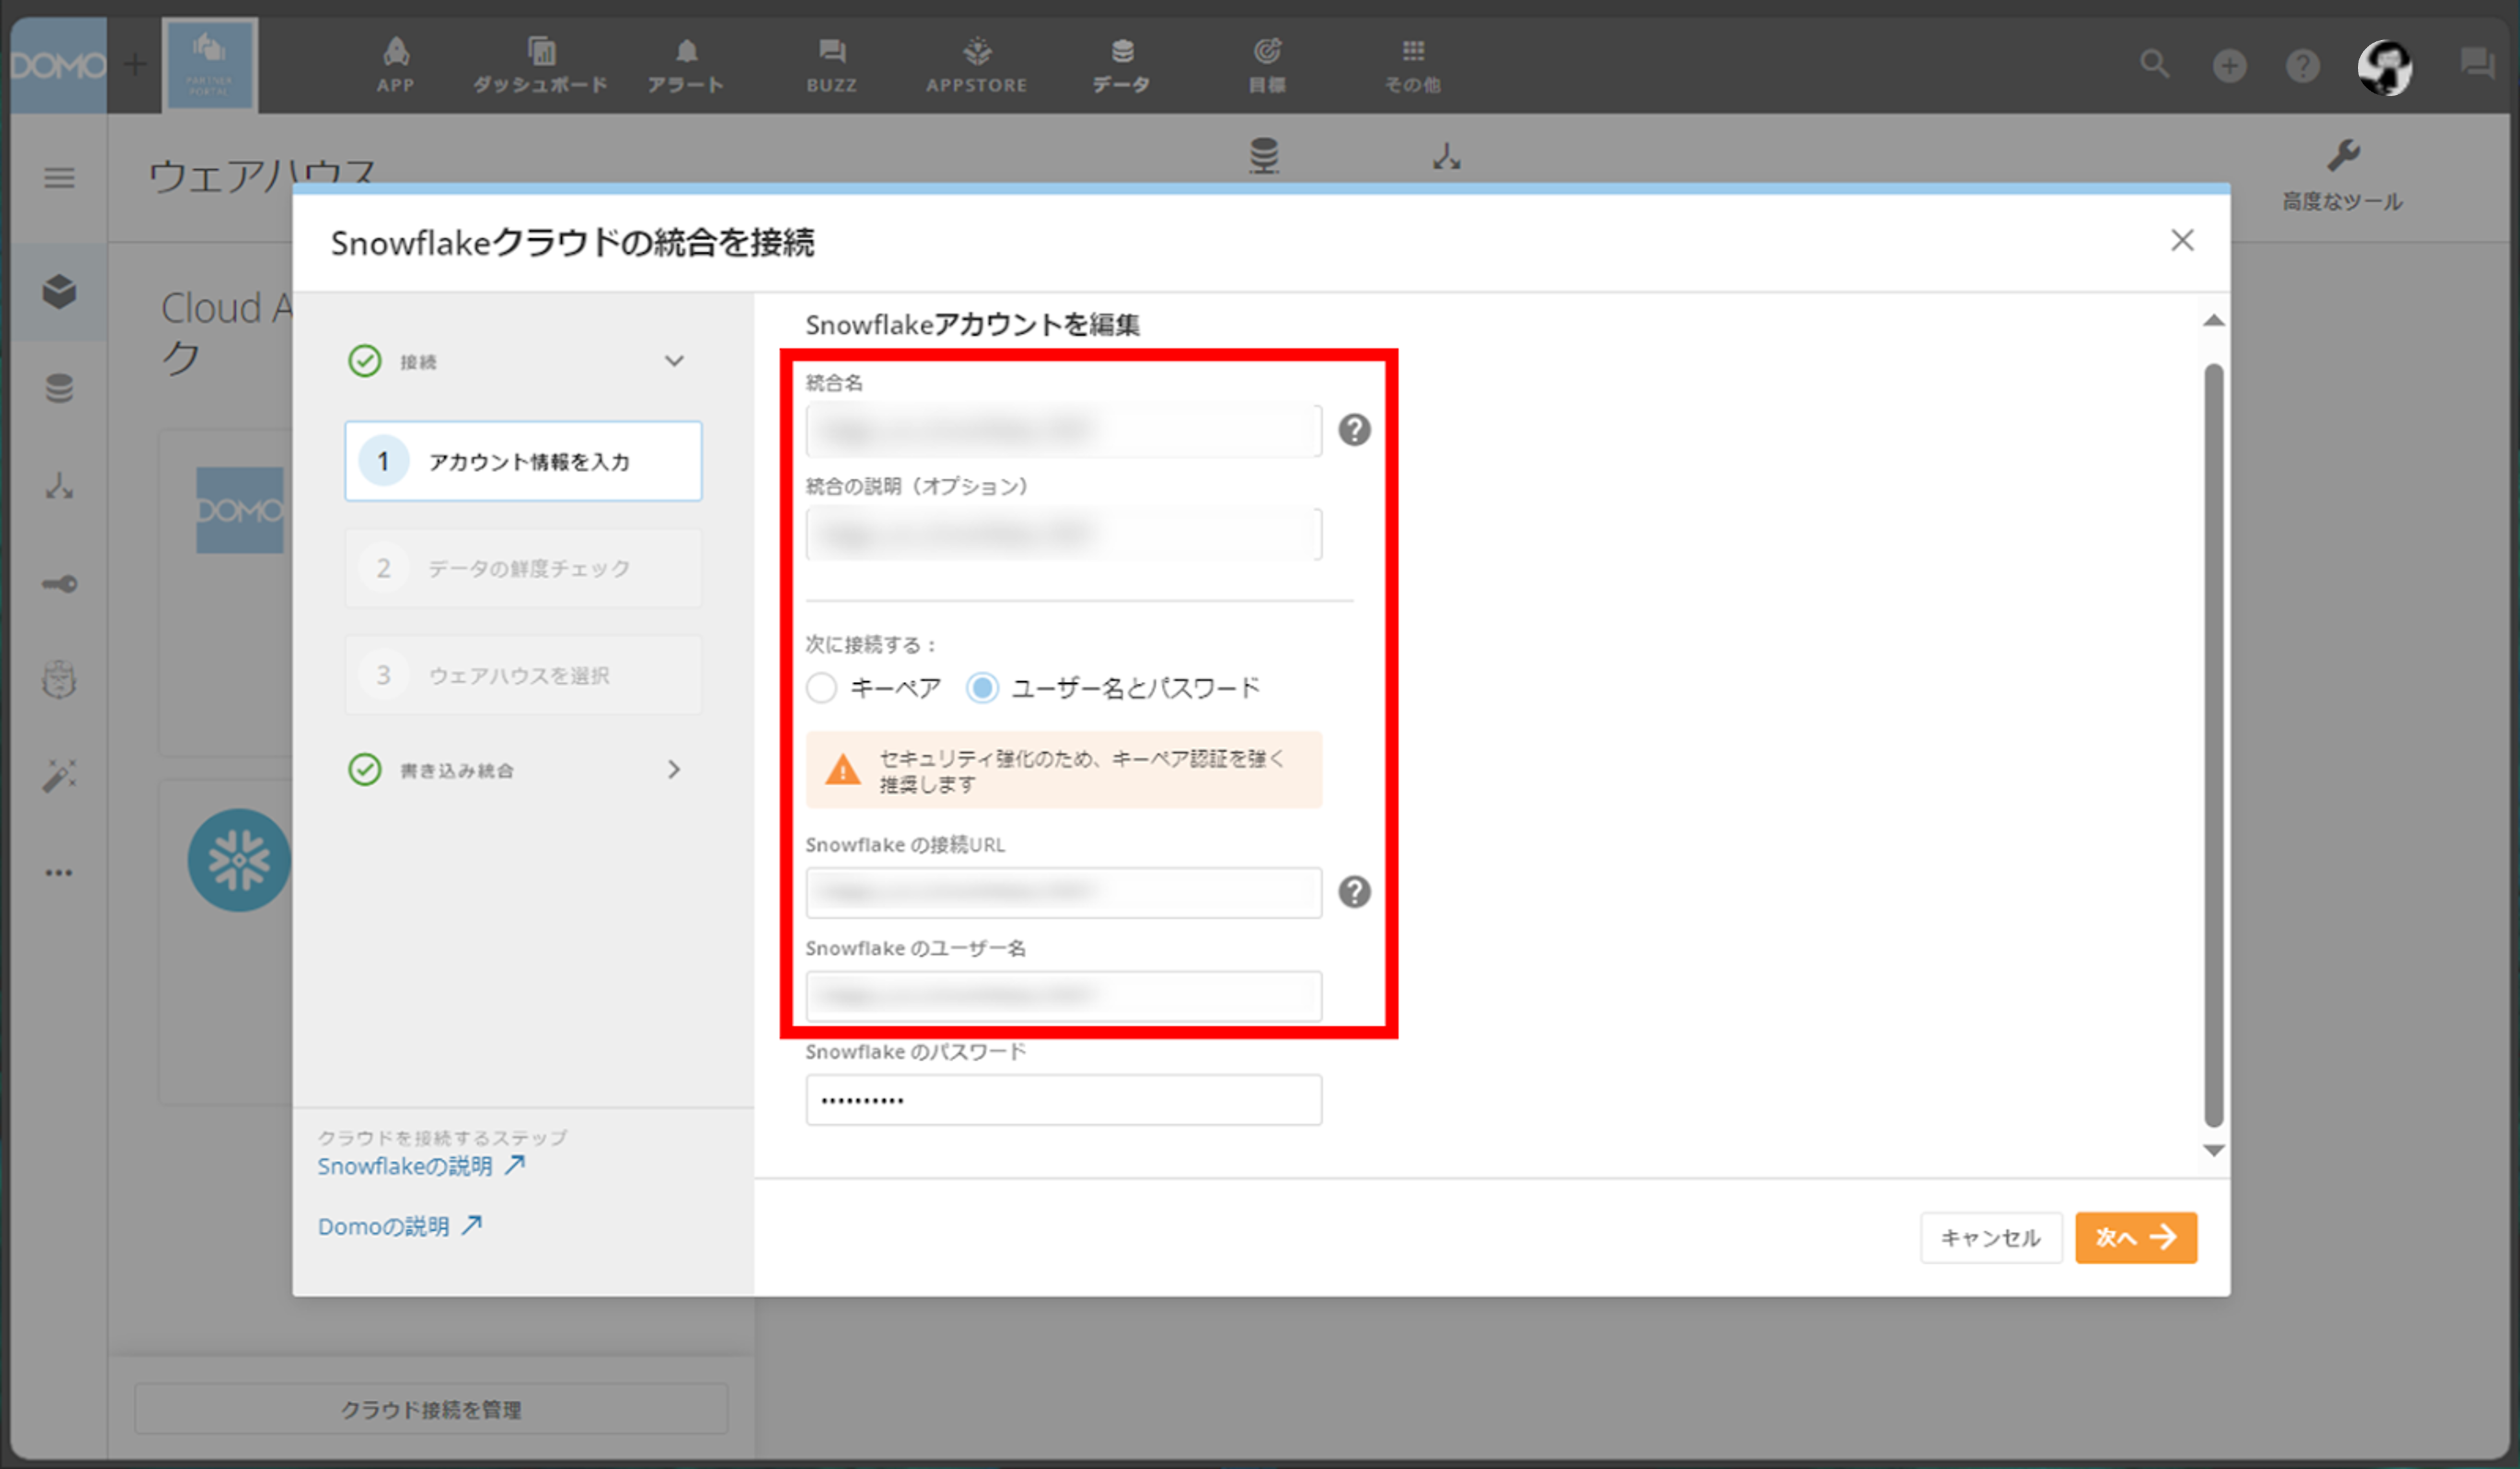
Task: Click クラウド接続を管理 button behind dialog
Action: coord(431,1409)
